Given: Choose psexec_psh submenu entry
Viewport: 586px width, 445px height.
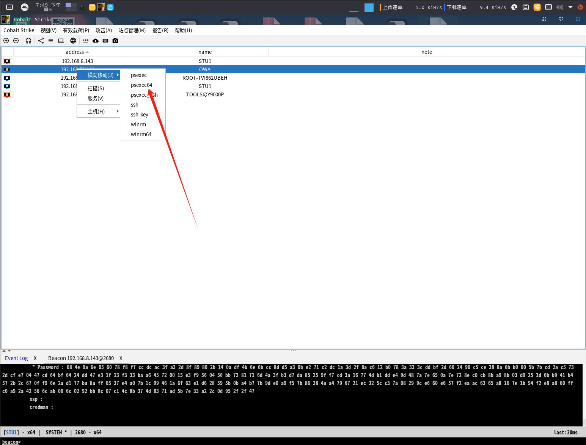Looking at the screenshot, I should (x=143, y=95).
